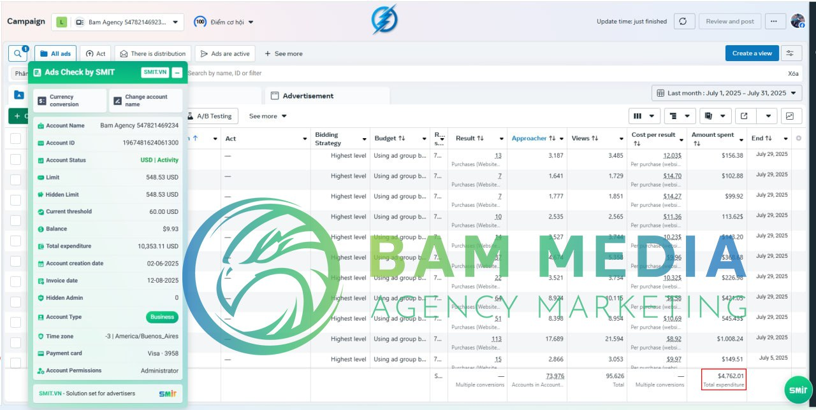Open the Amount spent column dropdown arrow
This screenshot has width=816, height=410.
point(740,139)
